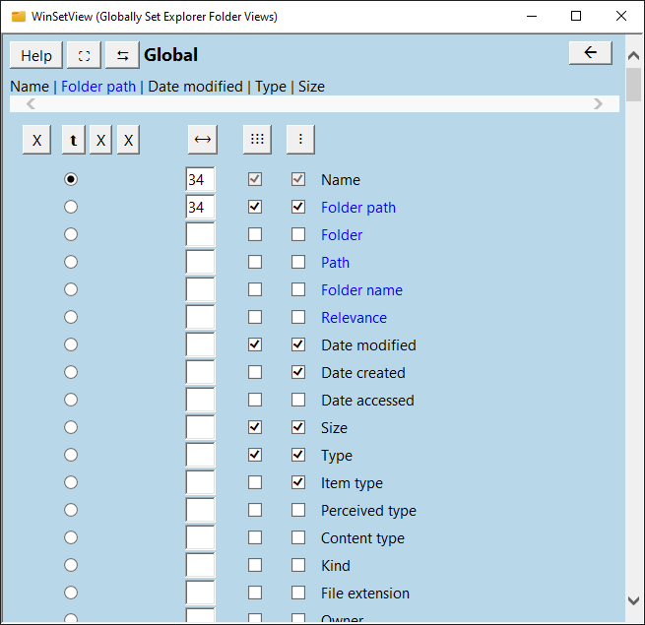This screenshot has width=645, height=625.
Task: Click the Content type label
Action: coord(362,538)
